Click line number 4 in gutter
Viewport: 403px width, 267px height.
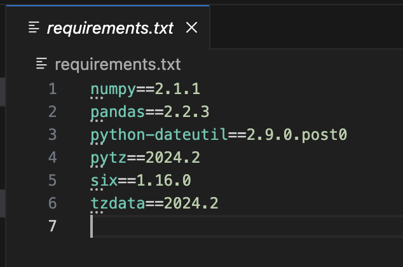pos(52,157)
